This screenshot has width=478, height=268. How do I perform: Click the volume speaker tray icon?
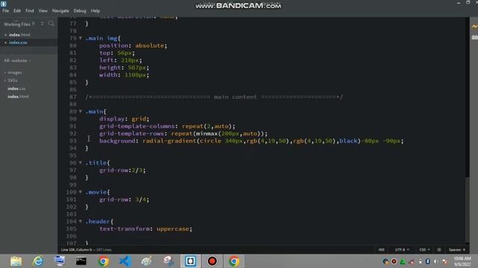[436, 261]
